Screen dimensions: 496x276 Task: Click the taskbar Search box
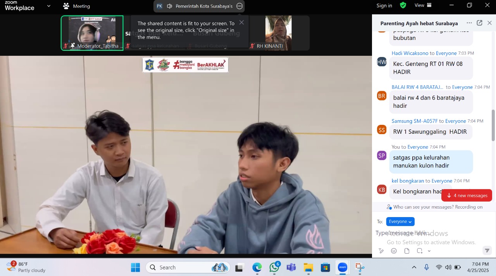tap(188, 267)
